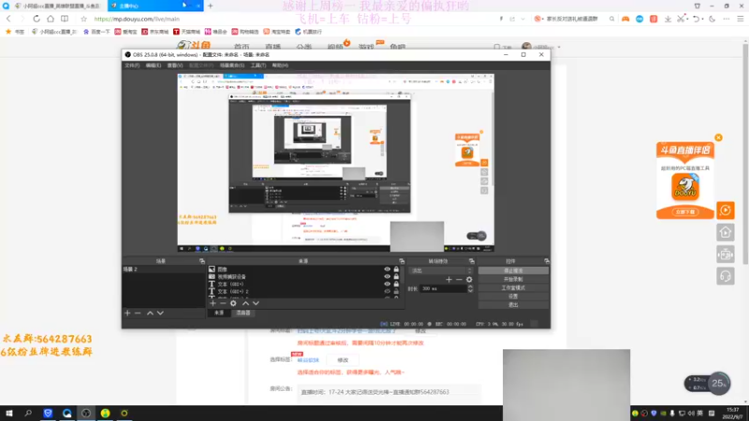
Task: Toggle visibility of the 文本 (GDI+) source
Action: pyautogui.click(x=387, y=284)
